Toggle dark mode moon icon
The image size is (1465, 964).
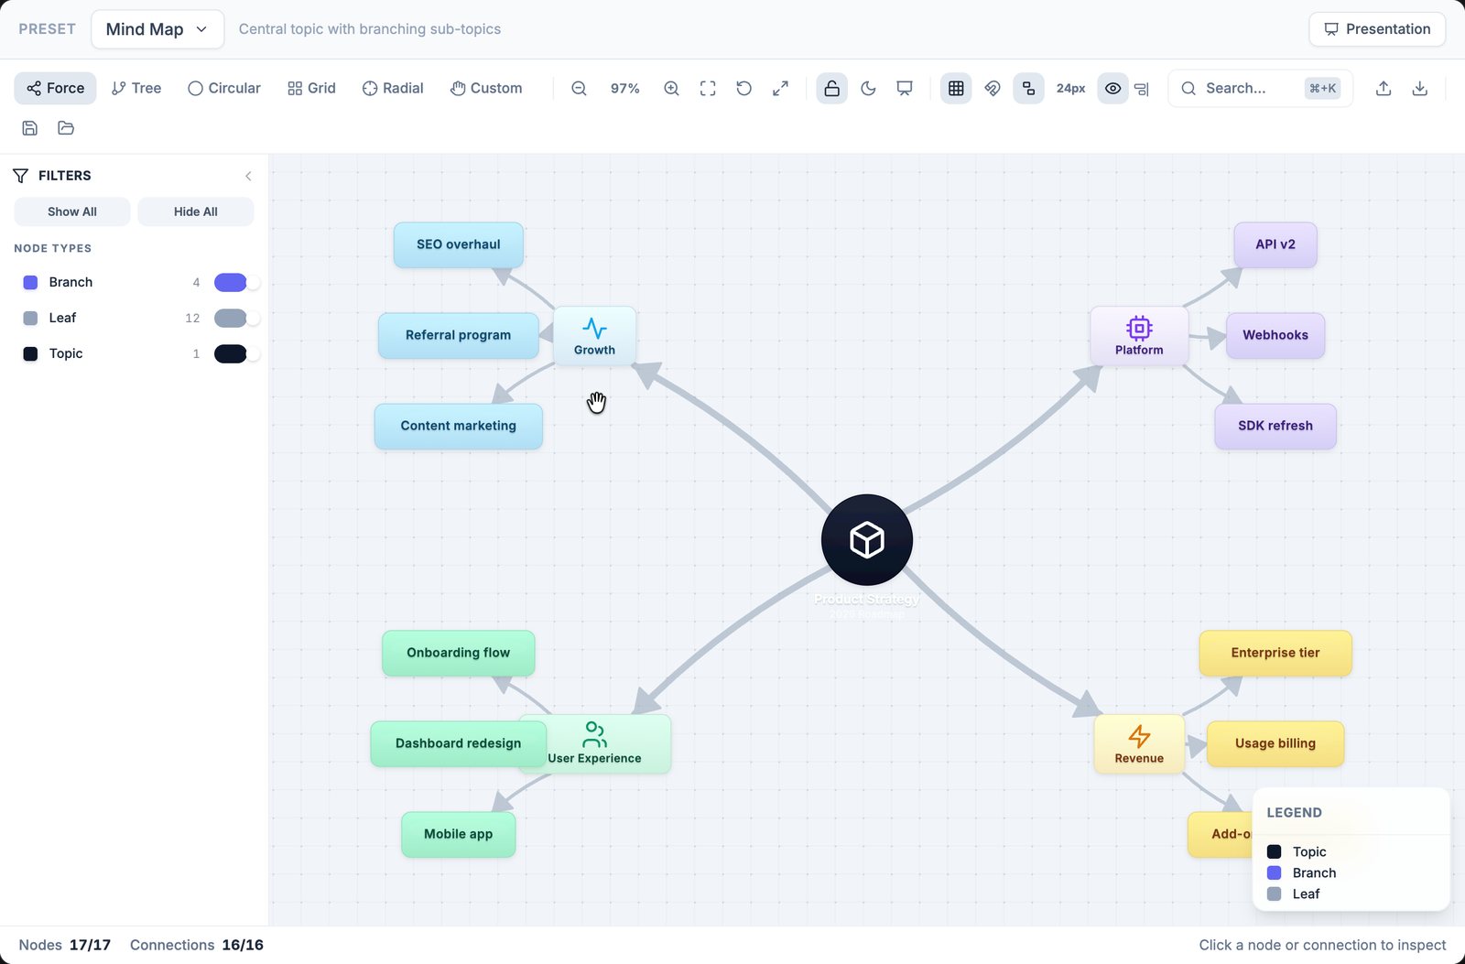(868, 88)
